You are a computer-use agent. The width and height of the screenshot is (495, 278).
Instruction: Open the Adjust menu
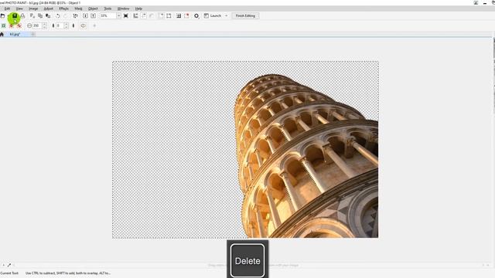click(x=48, y=8)
